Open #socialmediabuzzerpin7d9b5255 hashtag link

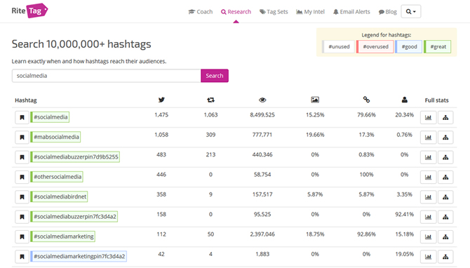tap(75, 156)
